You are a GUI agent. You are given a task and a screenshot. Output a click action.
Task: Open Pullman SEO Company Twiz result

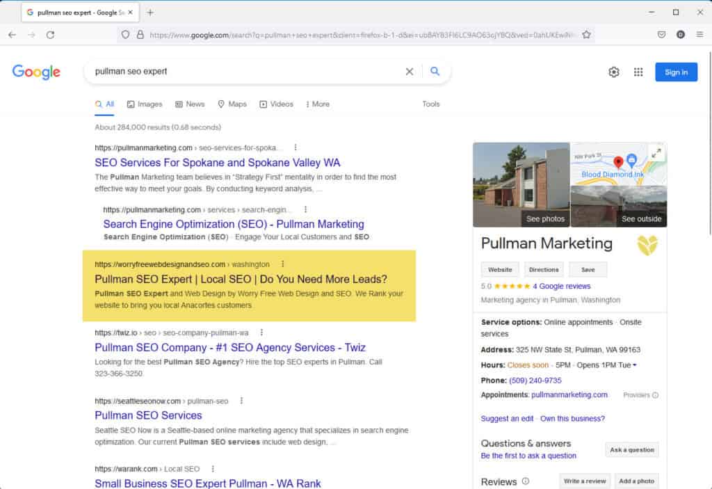(x=230, y=348)
